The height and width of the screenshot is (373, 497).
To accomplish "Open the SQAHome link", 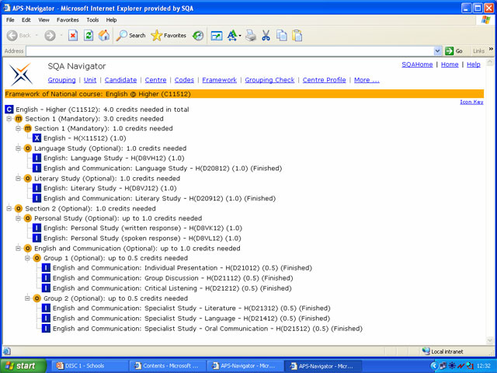I will click(x=417, y=64).
